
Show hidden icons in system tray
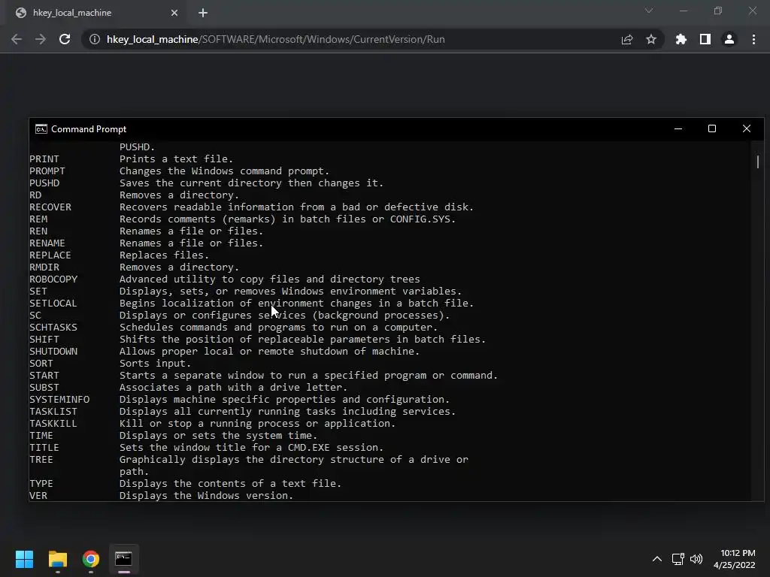(657, 559)
